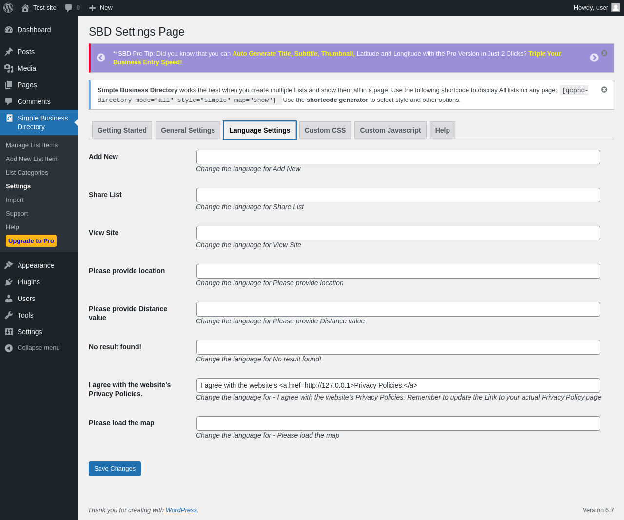Open bold Settings submenu under Directory
The height and width of the screenshot is (520, 624).
click(x=18, y=186)
